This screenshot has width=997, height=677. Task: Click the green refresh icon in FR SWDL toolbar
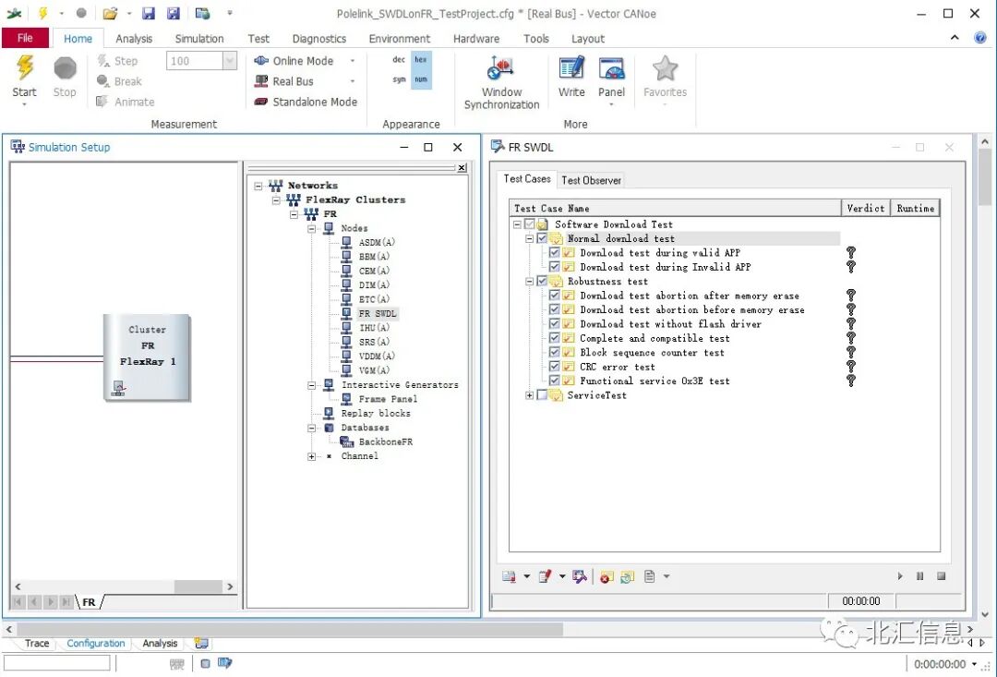tap(628, 576)
